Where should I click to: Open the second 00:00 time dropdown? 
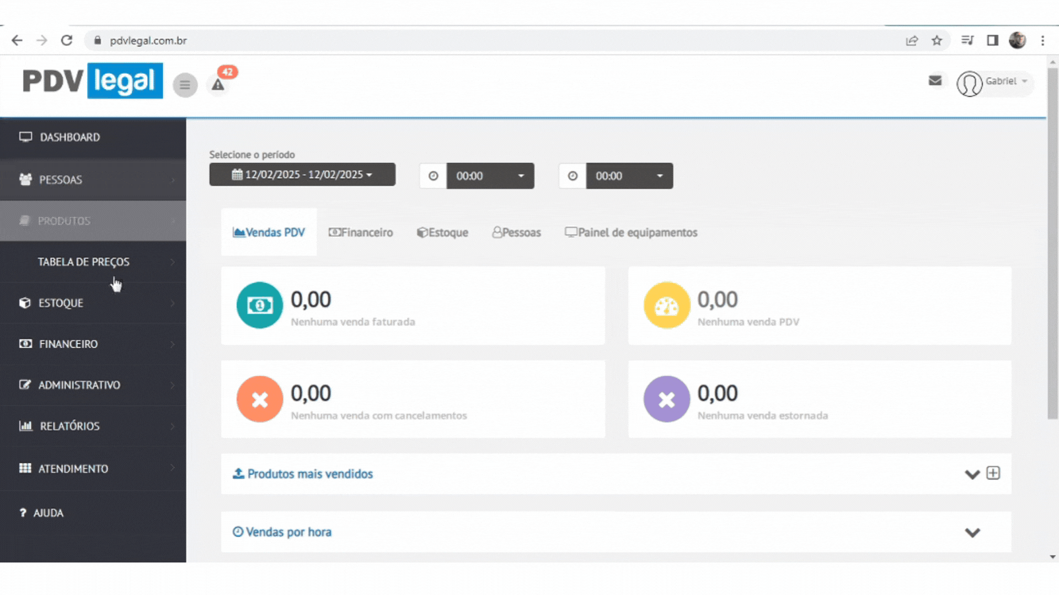pyautogui.click(x=629, y=176)
